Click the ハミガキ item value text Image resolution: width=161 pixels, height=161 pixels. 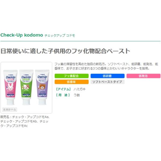point(79,89)
